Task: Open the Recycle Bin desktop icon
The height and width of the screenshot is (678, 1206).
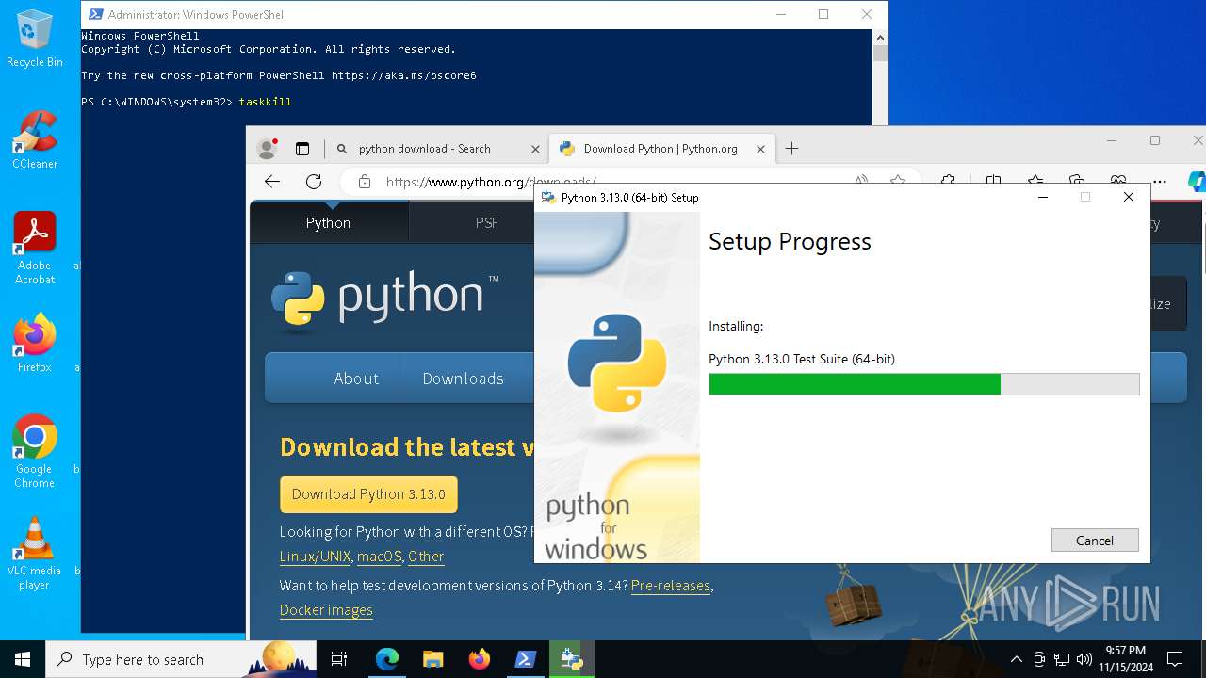Action: 35,40
